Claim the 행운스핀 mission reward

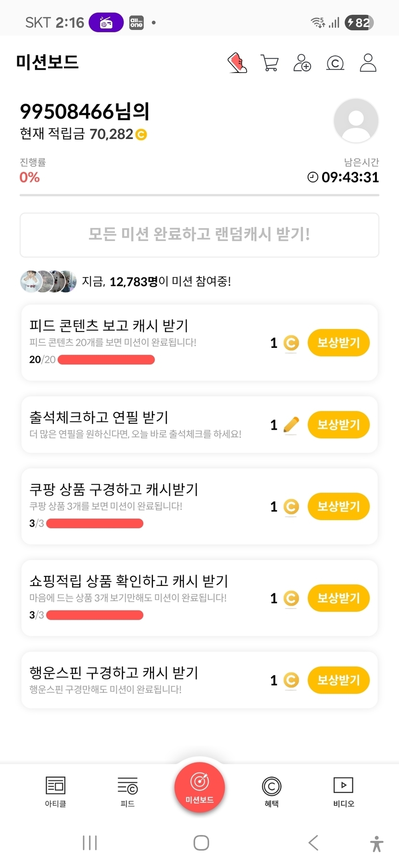tap(338, 680)
